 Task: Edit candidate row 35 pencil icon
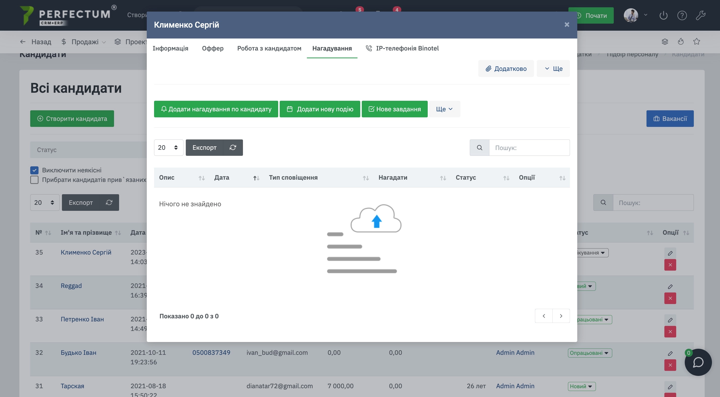point(670,253)
